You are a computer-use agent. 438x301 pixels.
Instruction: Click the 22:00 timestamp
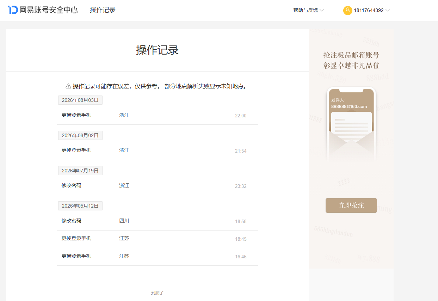coord(241,116)
